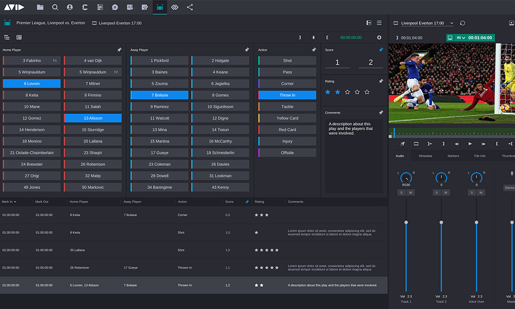Pin the Comments panel
The width and height of the screenshot is (515, 309).
click(x=381, y=113)
